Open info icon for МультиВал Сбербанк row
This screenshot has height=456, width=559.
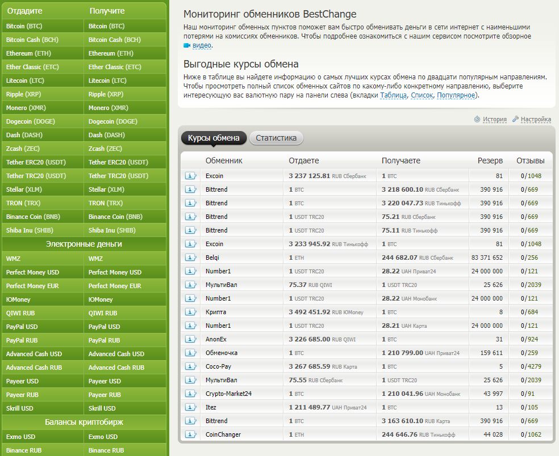tap(190, 380)
